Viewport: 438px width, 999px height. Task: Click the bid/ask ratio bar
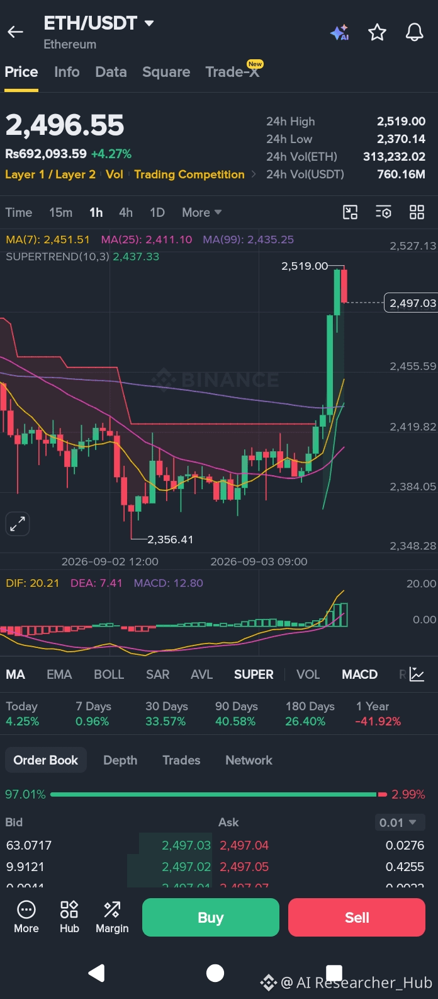pos(218,794)
